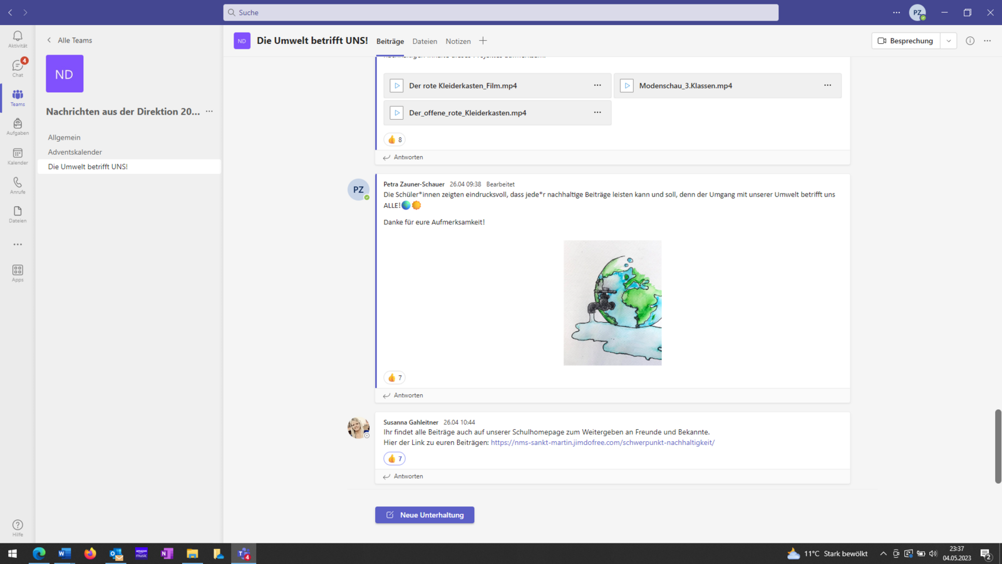The width and height of the screenshot is (1002, 564).
Task: Toggle like reaction on Susanna Gahleitner's post
Action: [395, 459]
